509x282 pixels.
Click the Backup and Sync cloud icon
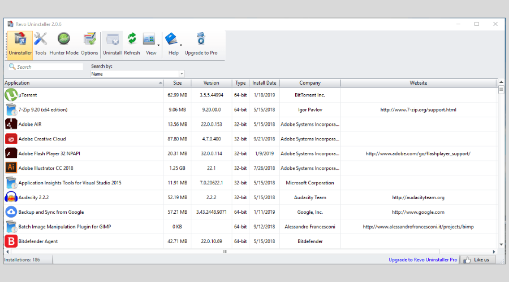click(11, 212)
